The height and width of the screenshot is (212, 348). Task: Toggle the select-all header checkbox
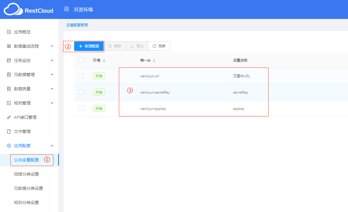[81, 60]
